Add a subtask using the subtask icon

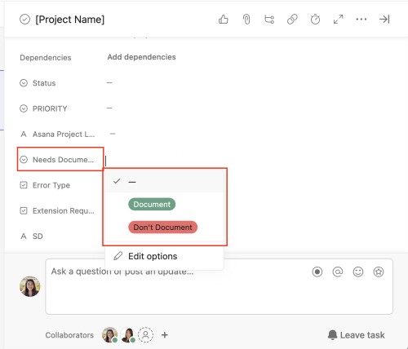pyautogui.click(x=269, y=20)
